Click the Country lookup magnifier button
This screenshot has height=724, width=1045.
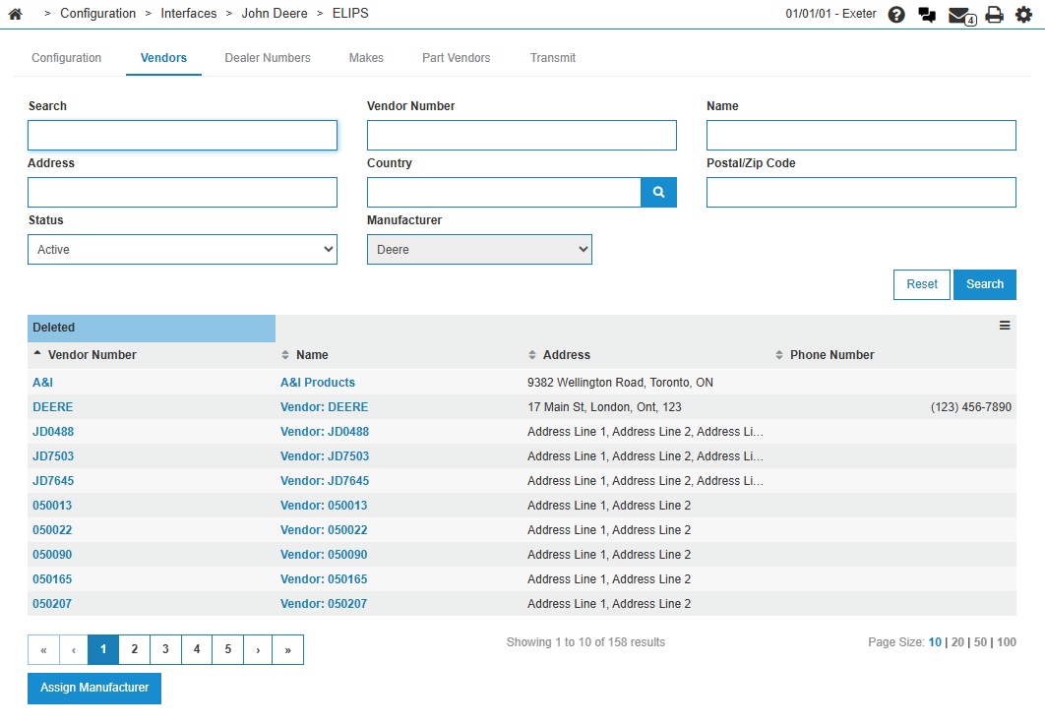point(659,193)
